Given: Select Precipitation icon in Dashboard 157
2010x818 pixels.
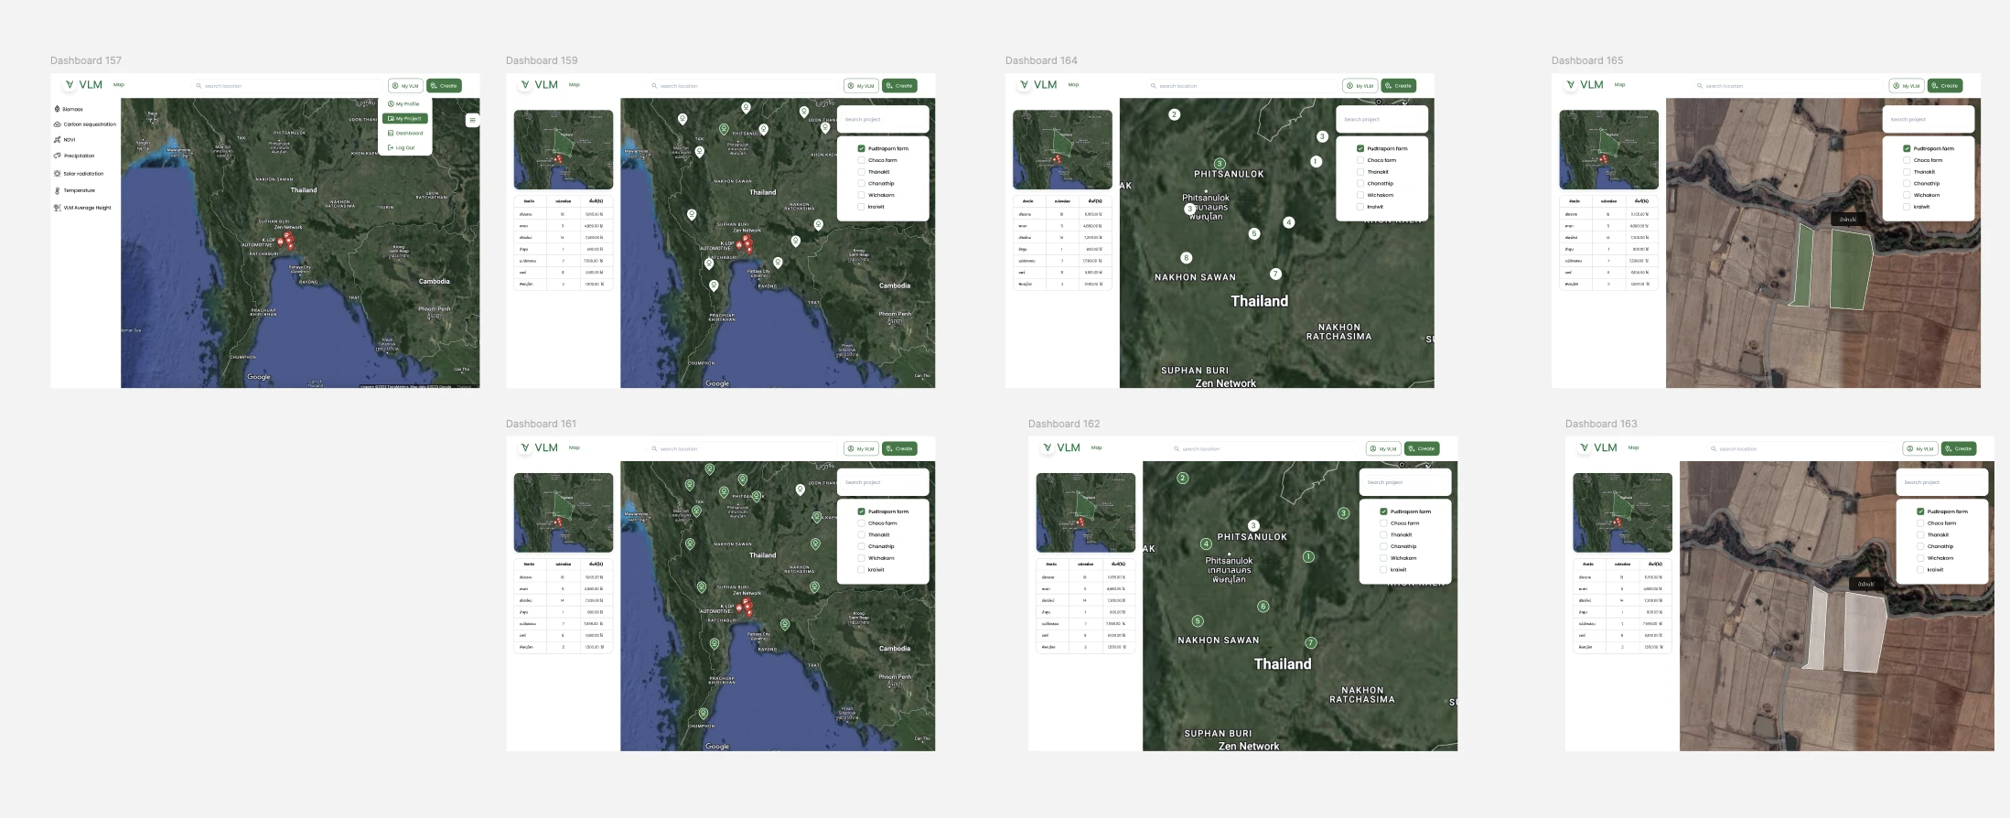Looking at the screenshot, I should tap(57, 156).
